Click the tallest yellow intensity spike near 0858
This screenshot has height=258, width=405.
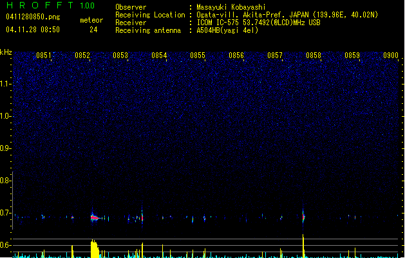[303, 246]
